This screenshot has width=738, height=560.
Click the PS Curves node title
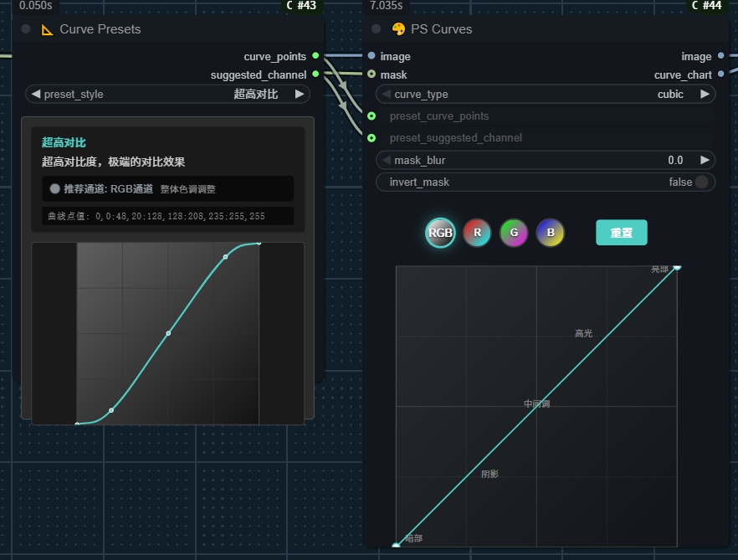pos(442,29)
